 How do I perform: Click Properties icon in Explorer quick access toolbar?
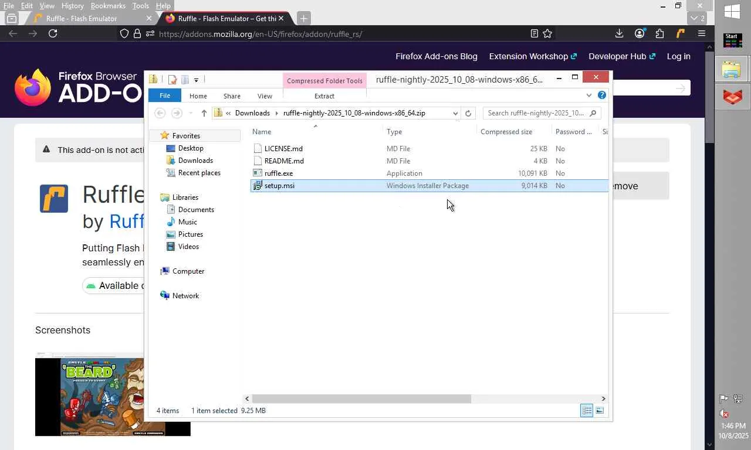(172, 79)
